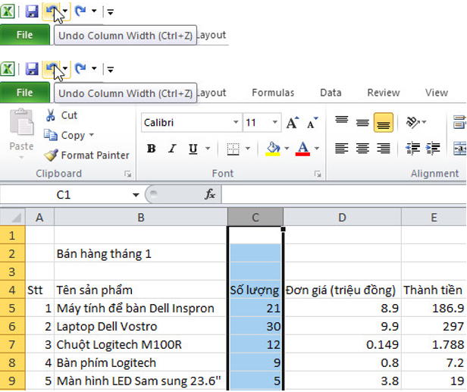Screen dimensions: 467x392
Task: Click Excel app icon in the full window
Action: pyautogui.click(x=8, y=69)
